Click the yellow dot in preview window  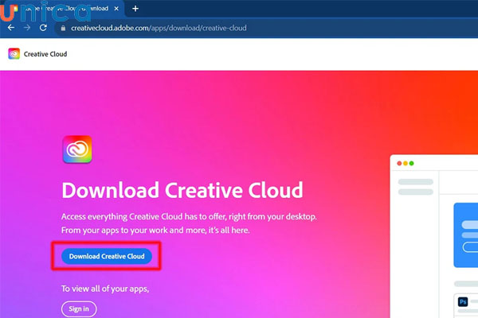tap(405, 163)
